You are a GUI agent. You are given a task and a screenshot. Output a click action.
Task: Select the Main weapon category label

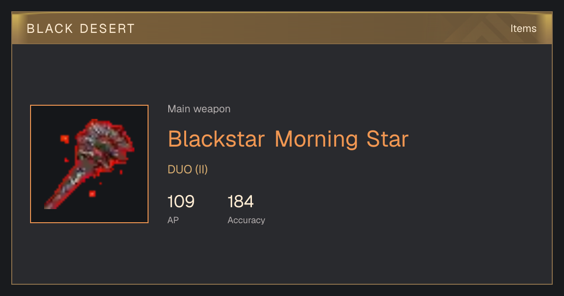(199, 109)
